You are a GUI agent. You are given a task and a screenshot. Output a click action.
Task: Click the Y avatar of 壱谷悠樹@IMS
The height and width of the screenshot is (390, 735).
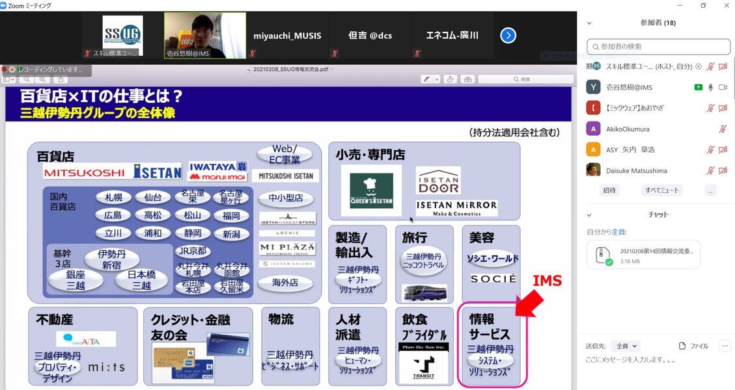click(594, 87)
